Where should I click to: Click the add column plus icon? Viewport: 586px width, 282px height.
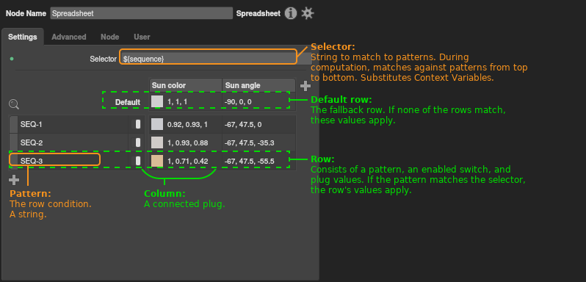[305, 86]
